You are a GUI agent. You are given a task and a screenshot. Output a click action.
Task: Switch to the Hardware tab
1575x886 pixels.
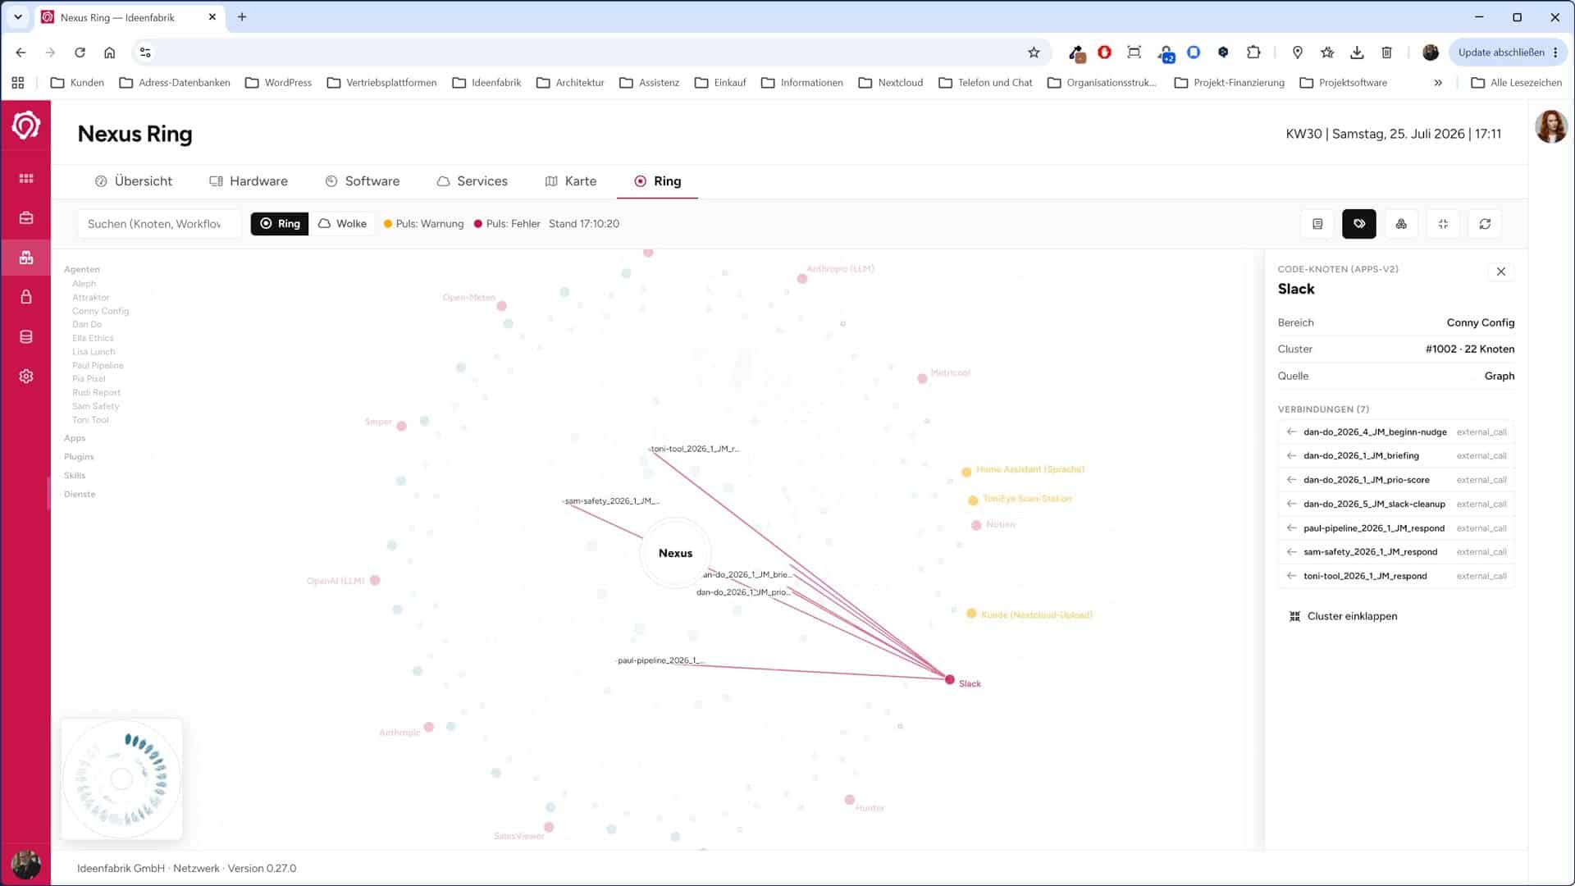(249, 181)
